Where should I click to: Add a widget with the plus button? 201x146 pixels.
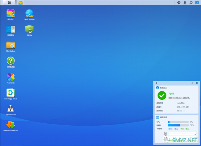tap(157, 83)
